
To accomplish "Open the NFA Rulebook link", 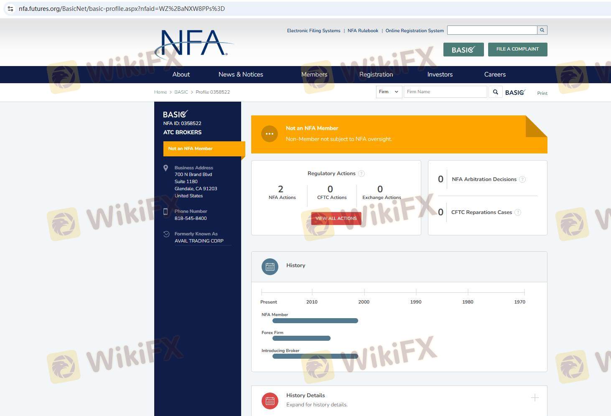I will [363, 31].
